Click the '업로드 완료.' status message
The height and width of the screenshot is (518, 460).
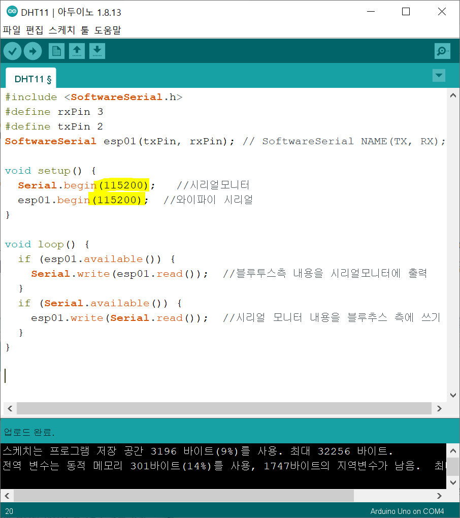pos(29,432)
